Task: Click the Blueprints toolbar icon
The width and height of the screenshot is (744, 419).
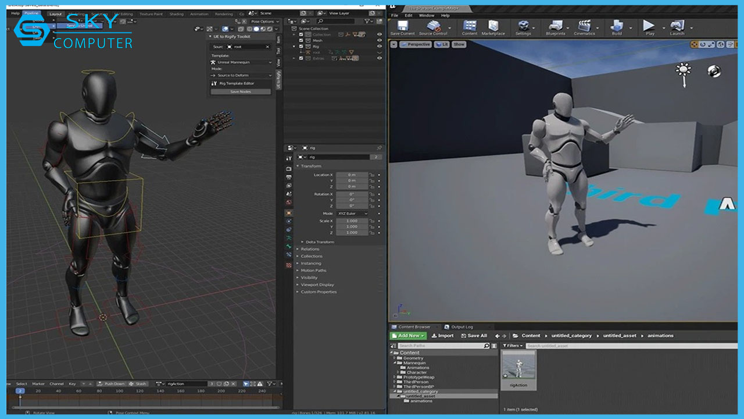Action: (x=555, y=27)
